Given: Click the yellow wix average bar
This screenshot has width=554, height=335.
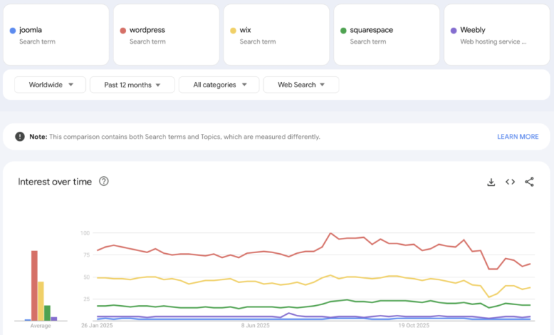Looking at the screenshot, I should click(41, 301).
